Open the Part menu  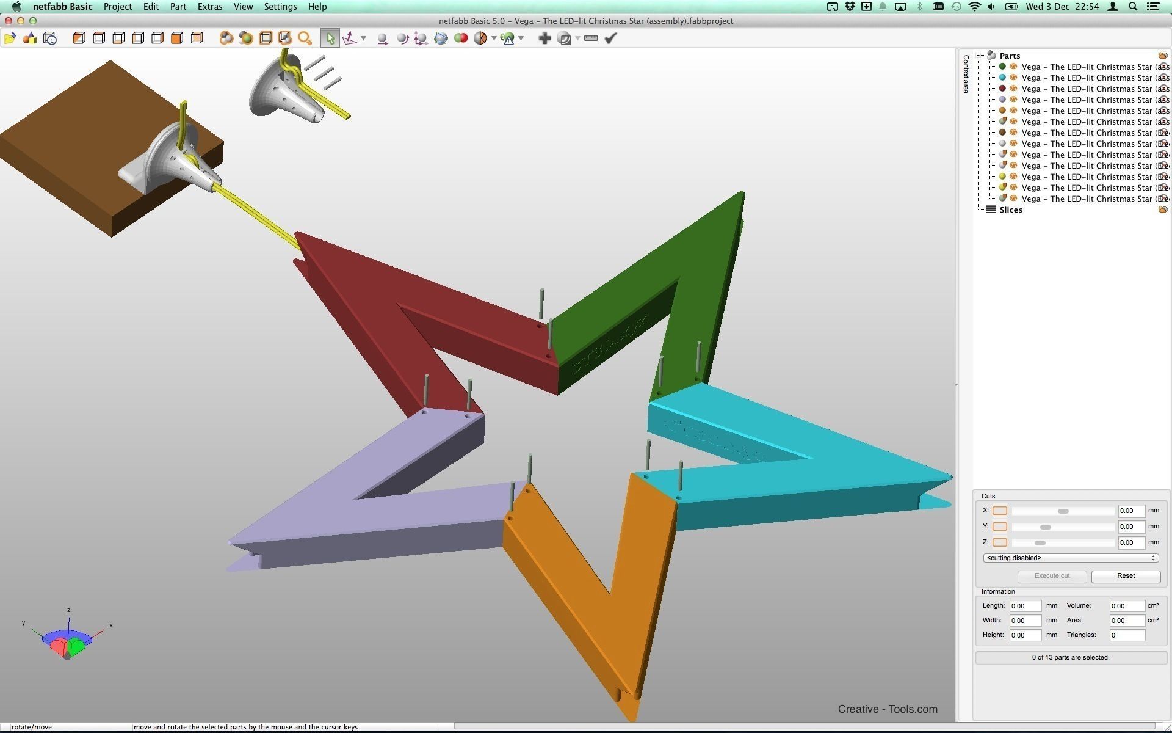178,7
